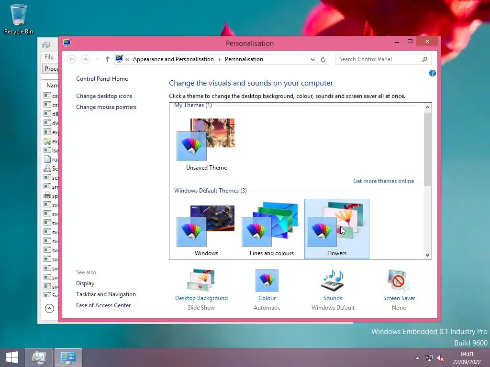The height and width of the screenshot is (367, 490).
Task: Expand breadcrumb double chevron
Action: (127, 59)
